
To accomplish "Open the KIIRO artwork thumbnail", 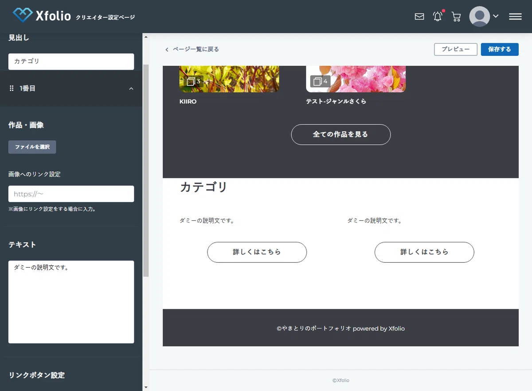I will coord(229,79).
